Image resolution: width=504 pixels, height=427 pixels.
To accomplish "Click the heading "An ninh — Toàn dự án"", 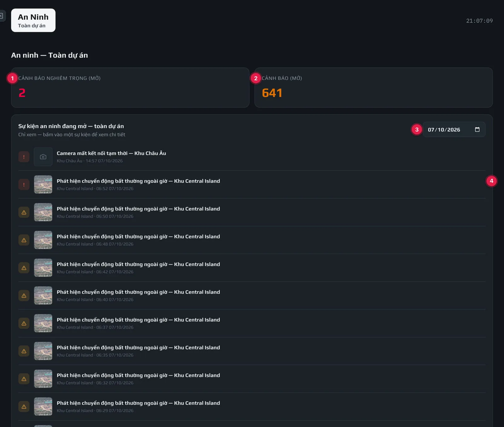I will coord(49,55).
